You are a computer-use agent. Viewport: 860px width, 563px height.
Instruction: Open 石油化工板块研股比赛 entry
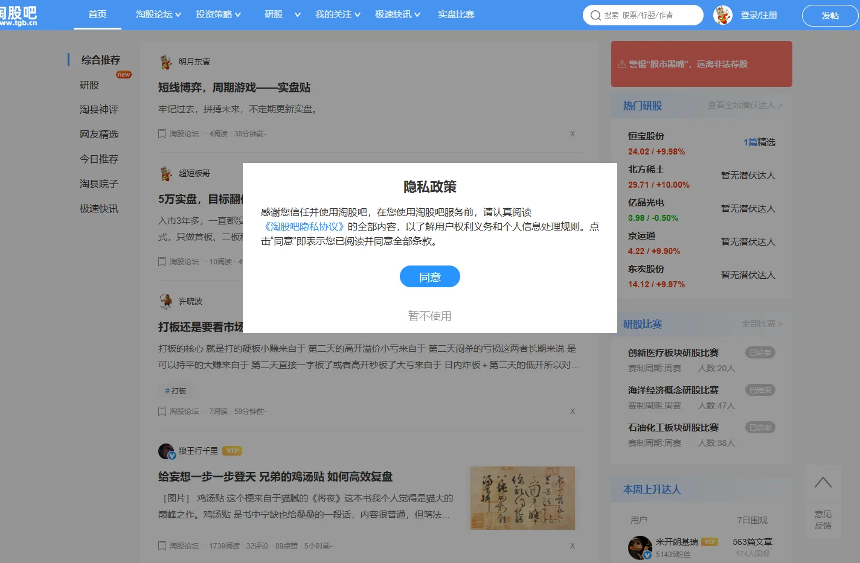click(673, 427)
